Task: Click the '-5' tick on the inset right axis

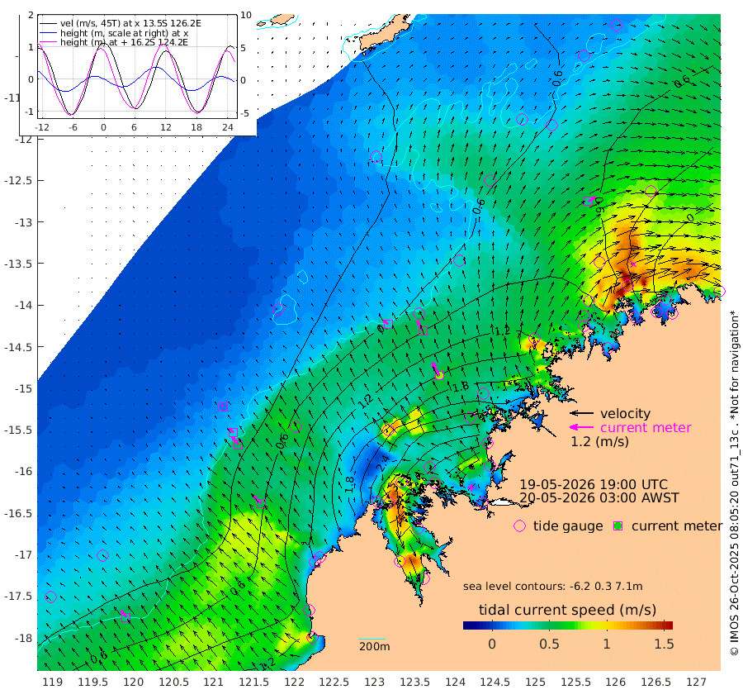Action: tap(244, 113)
